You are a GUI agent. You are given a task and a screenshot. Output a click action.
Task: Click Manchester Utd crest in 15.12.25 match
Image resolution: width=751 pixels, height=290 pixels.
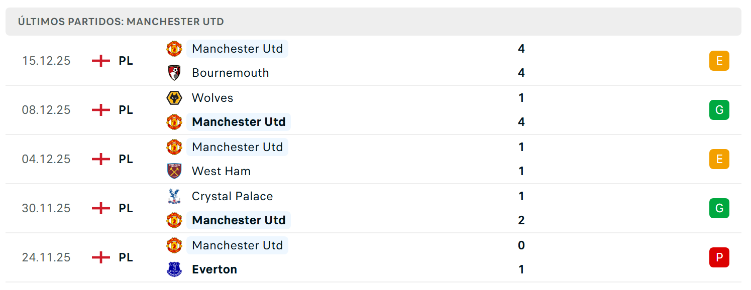[174, 49]
